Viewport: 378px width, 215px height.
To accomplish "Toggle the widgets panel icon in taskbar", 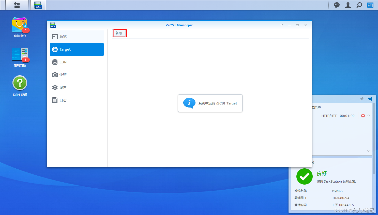I will click(x=370, y=5).
